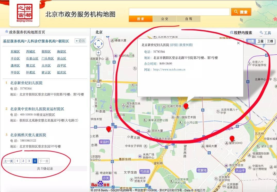Click the 工具 wrench icon

point(261,32)
